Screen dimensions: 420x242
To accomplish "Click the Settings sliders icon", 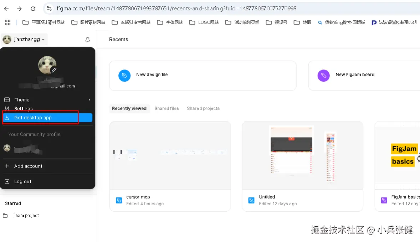I will (7, 108).
